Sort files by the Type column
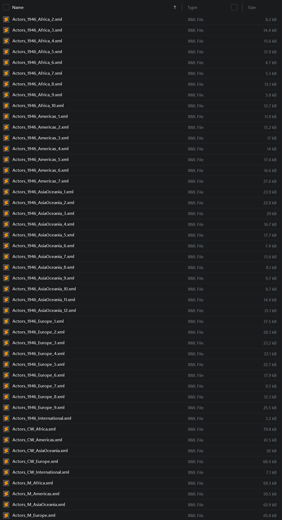 tap(192, 8)
